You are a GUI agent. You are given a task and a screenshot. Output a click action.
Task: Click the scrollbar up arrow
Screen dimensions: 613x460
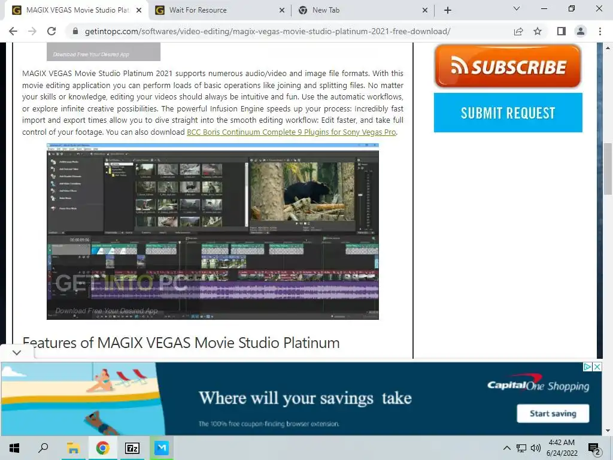pyautogui.click(x=608, y=48)
